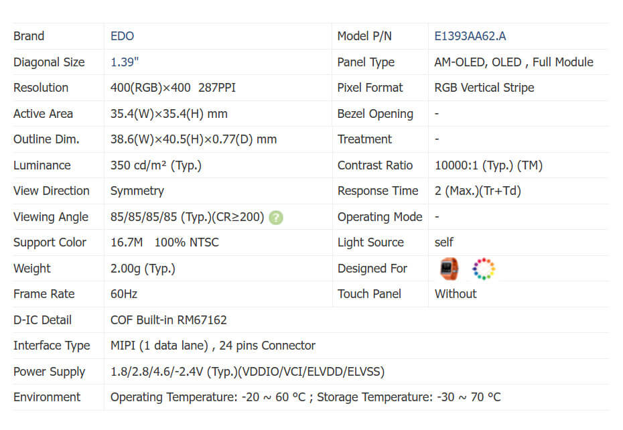
Task: Click the 2.00g weight value
Action: point(143,269)
